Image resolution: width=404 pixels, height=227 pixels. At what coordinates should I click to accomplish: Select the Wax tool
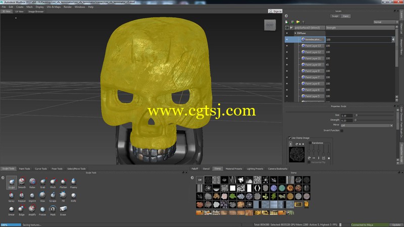(42, 196)
